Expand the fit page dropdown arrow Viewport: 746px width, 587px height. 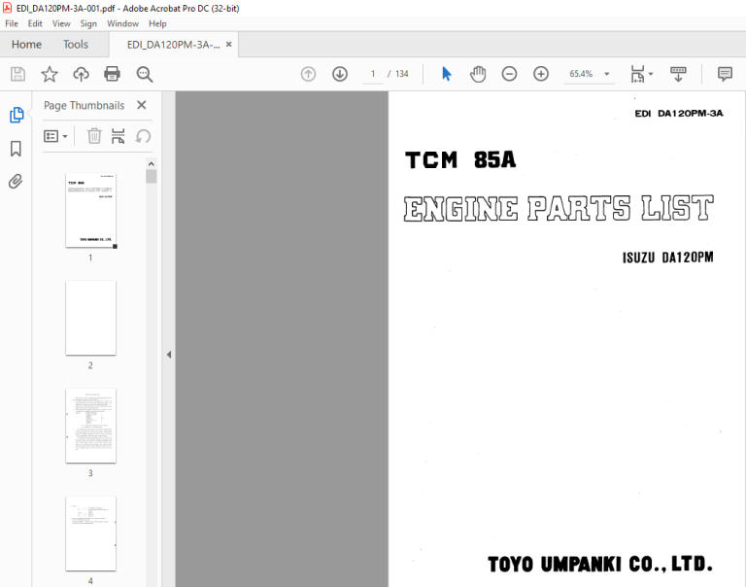click(x=651, y=74)
